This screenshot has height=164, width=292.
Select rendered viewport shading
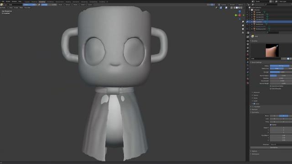(x=241, y=8)
